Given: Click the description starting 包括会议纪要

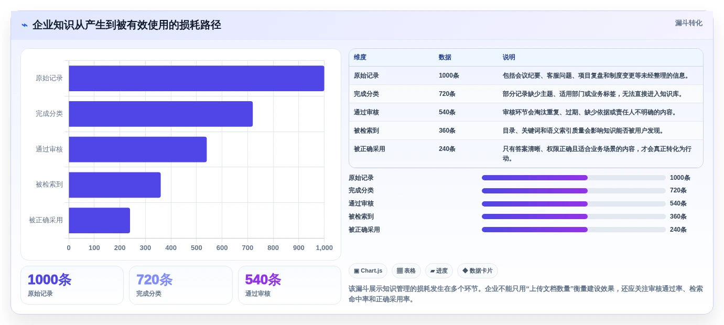Looking at the screenshot, I should [x=596, y=75].
